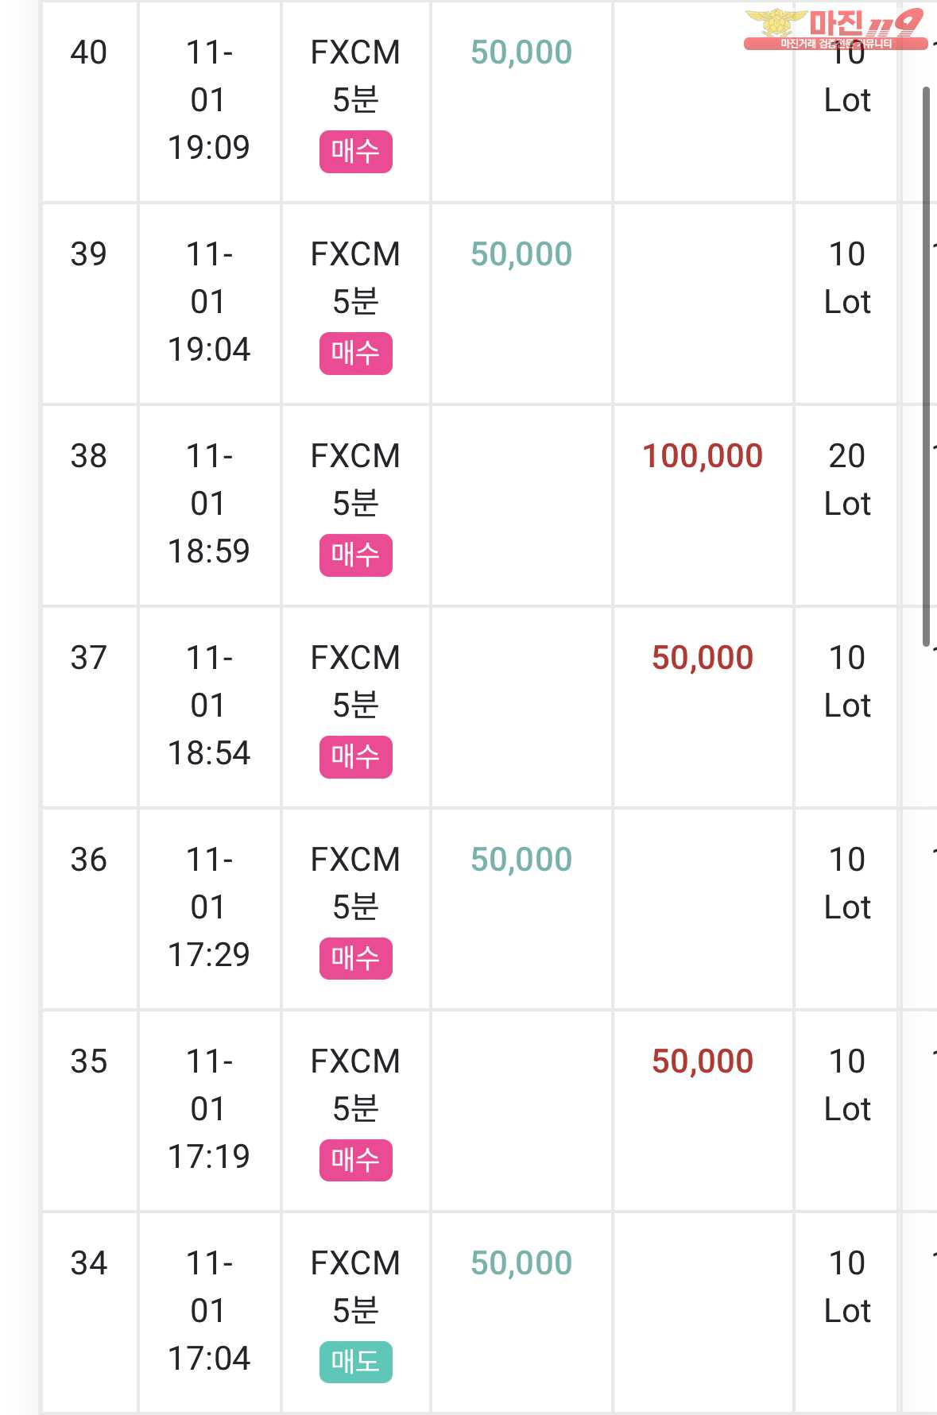This screenshot has height=1415, width=937.
Task: Click the 마진119 watermark logo
Action: click(x=834, y=29)
